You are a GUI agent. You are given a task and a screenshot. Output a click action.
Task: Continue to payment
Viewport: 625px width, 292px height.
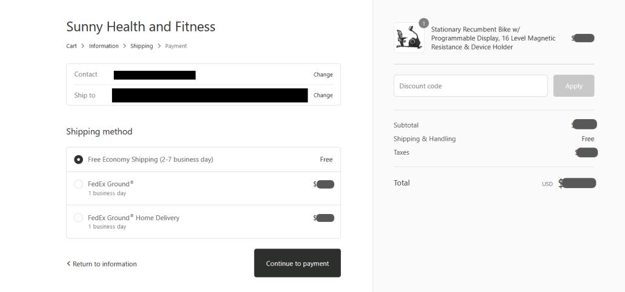(297, 263)
